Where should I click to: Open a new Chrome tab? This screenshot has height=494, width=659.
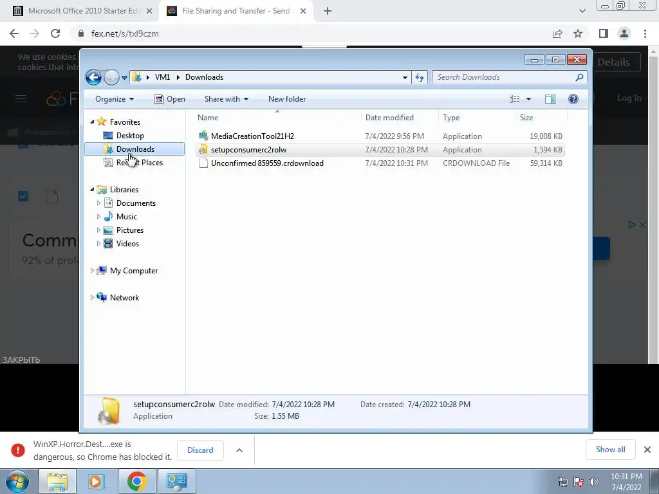(x=328, y=12)
